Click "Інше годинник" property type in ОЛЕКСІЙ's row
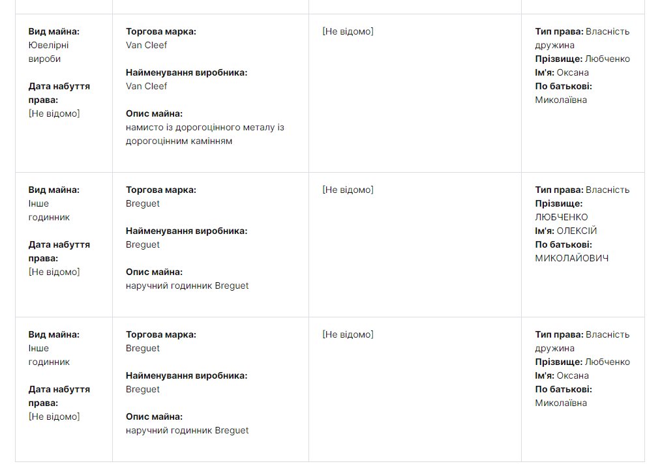660x466 pixels. (49, 211)
